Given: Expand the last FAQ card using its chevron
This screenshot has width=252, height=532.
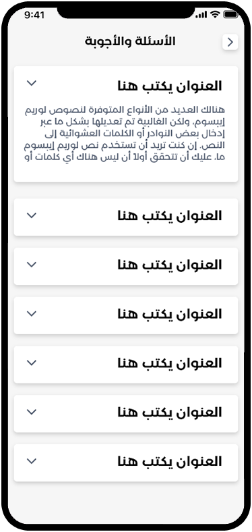Looking at the screenshot, I should point(32,460).
